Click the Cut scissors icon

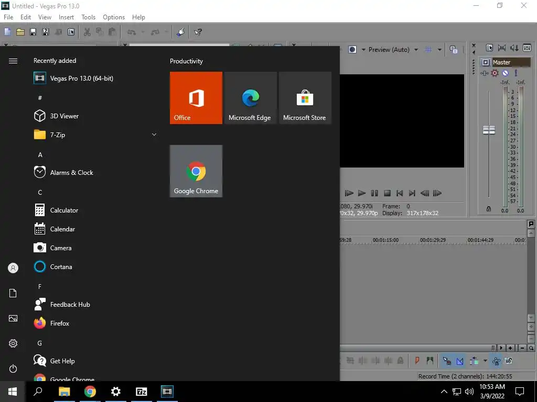(88, 32)
